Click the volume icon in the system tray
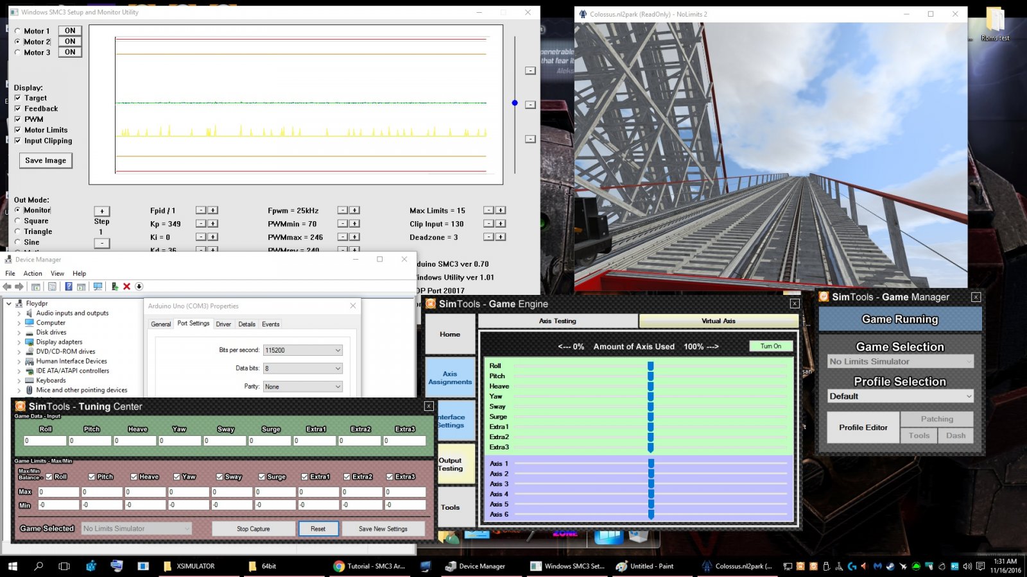This screenshot has width=1027, height=577. pyautogui.click(x=967, y=566)
